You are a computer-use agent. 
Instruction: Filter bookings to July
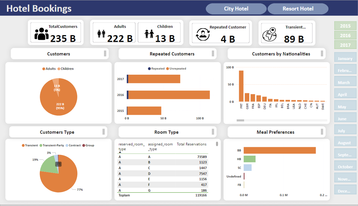point(345,129)
